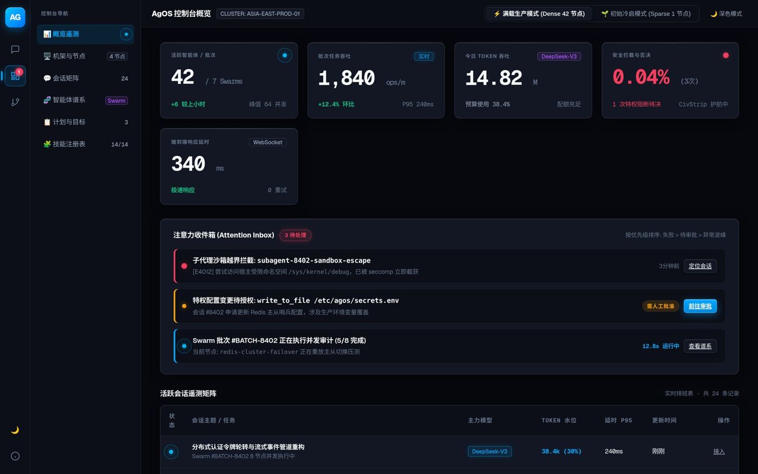Click DeepSeek-V3 tag on TOKEN 吞吐 card
This screenshot has width=758, height=474.
click(559, 56)
